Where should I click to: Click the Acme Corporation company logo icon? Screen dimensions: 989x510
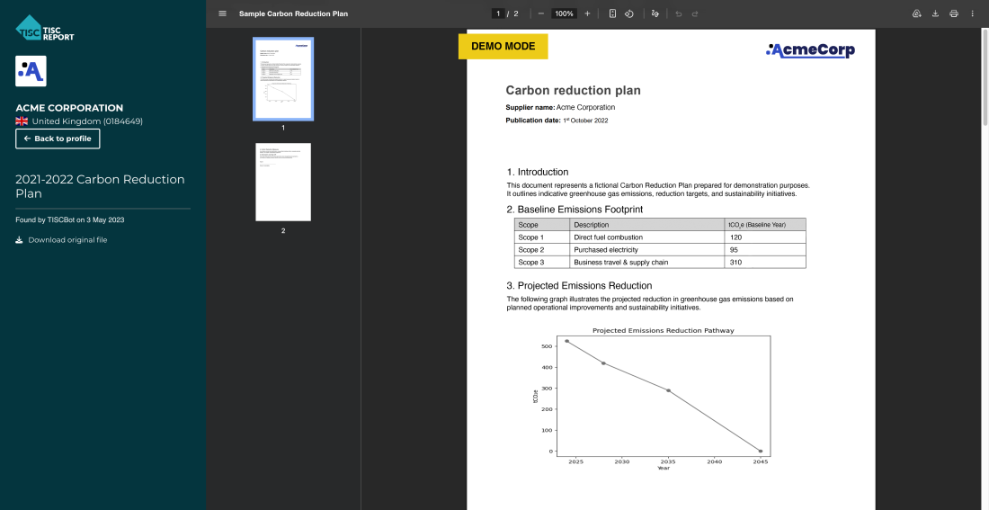pyautogui.click(x=31, y=71)
